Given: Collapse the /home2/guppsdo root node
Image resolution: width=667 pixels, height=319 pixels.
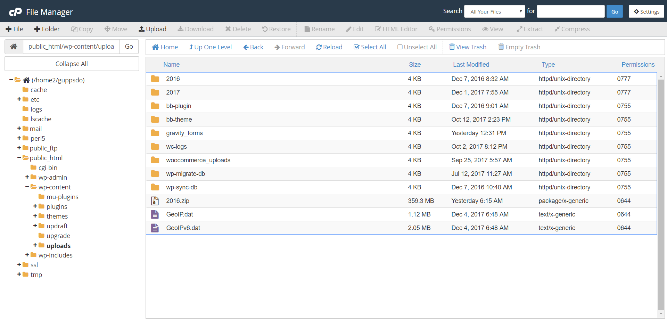Looking at the screenshot, I should point(11,80).
